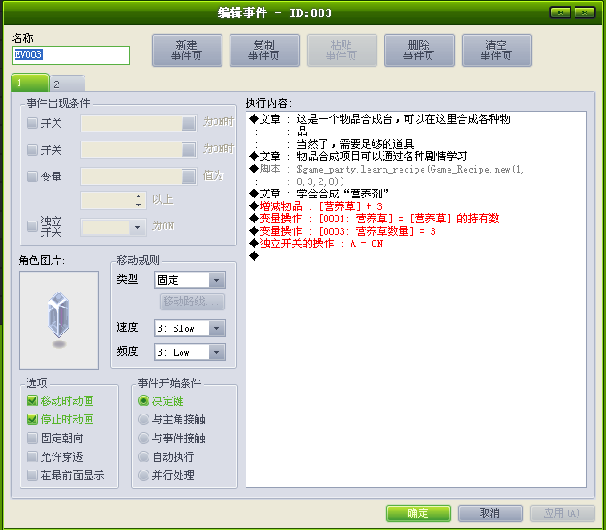
Task: Enable the 变量 condition checkbox
Action: click(32, 177)
